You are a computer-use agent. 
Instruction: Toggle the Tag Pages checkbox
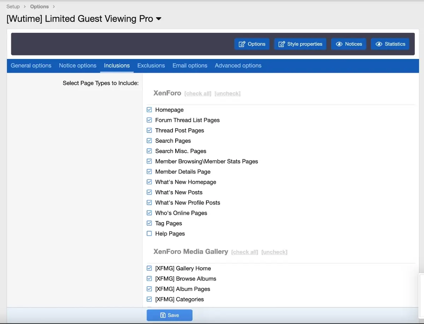tap(149, 223)
